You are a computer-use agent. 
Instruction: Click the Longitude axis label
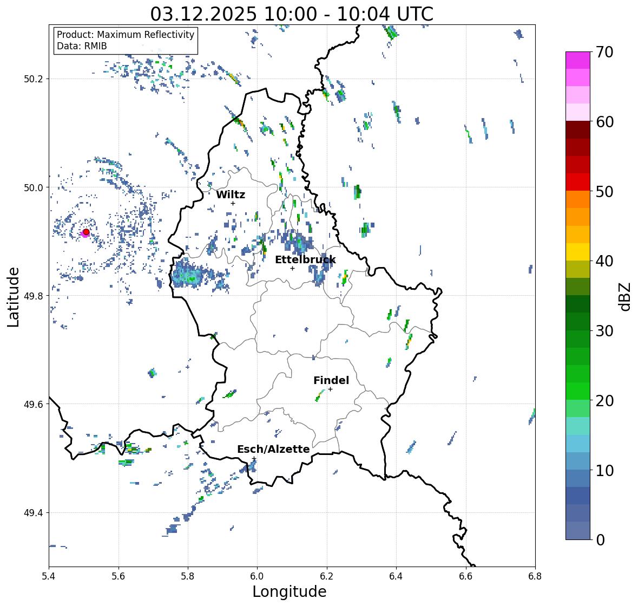290,591
